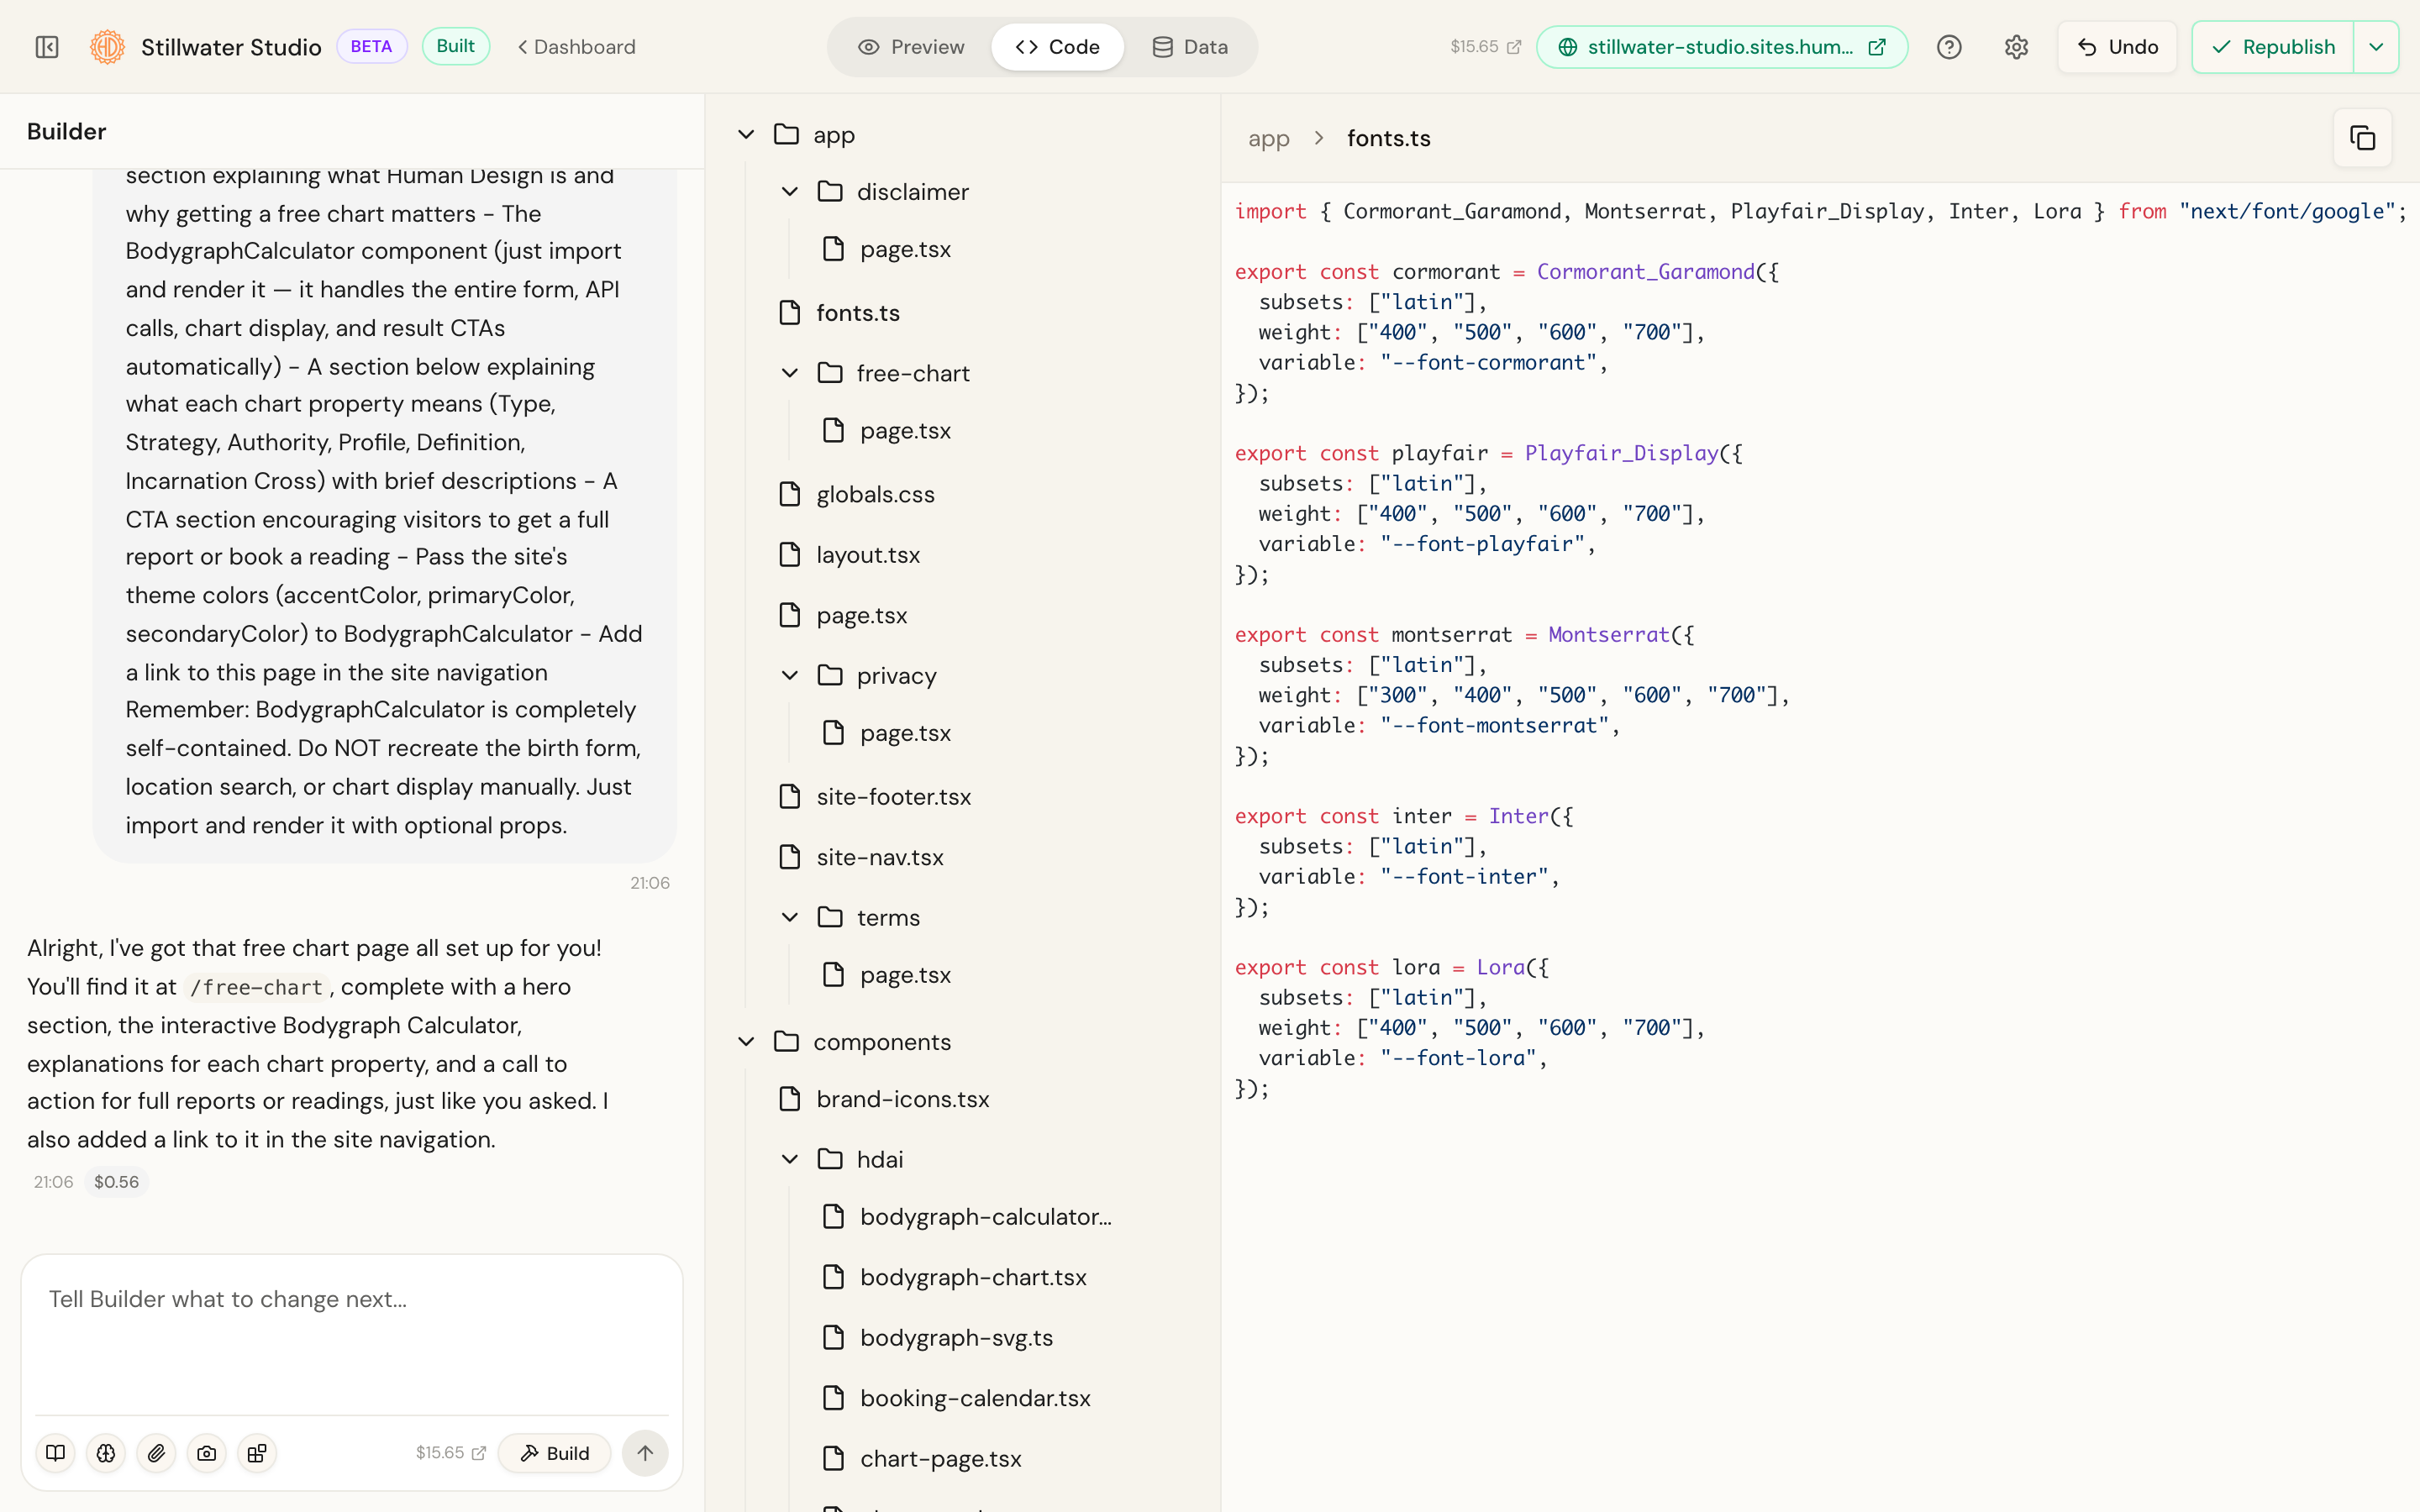Open bodygraph-svg.ts file

[956, 1338]
